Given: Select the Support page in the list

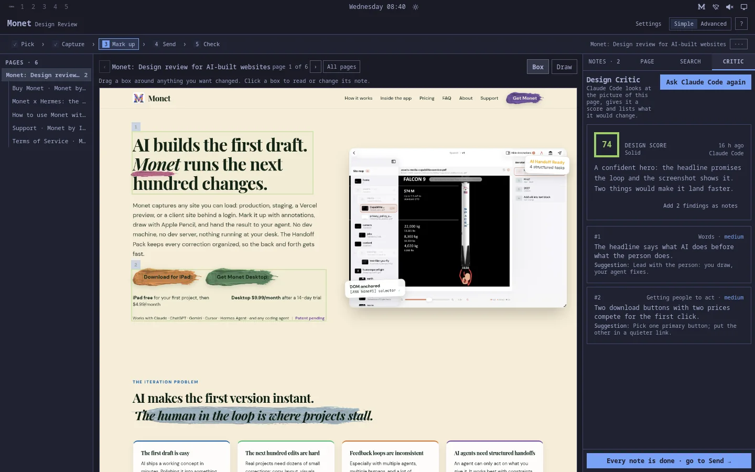Looking at the screenshot, I should [49, 128].
